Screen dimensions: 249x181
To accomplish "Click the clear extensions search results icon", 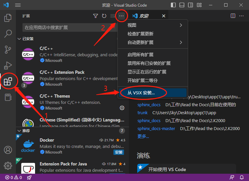I will (x=113, y=16).
